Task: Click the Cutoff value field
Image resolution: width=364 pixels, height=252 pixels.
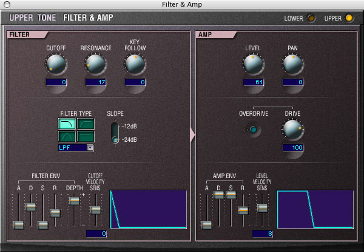Action: point(56,82)
